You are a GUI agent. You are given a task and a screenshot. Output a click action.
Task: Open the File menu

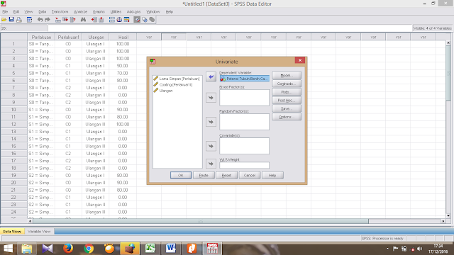coord(5,11)
